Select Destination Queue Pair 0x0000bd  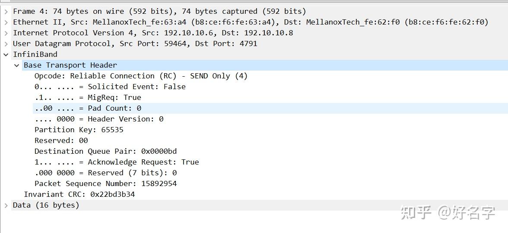click(x=105, y=151)
